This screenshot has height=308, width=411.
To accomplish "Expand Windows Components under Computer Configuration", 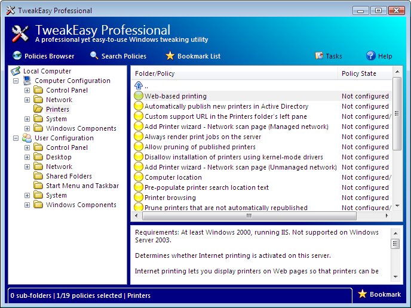I will [27, 128].
